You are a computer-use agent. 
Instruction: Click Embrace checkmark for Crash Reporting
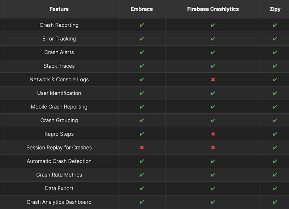[142, 25]
